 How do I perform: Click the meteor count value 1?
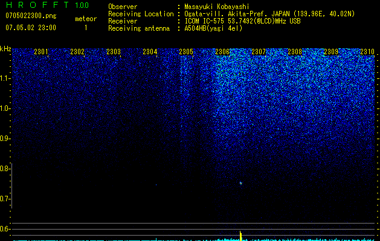(86, 28)
